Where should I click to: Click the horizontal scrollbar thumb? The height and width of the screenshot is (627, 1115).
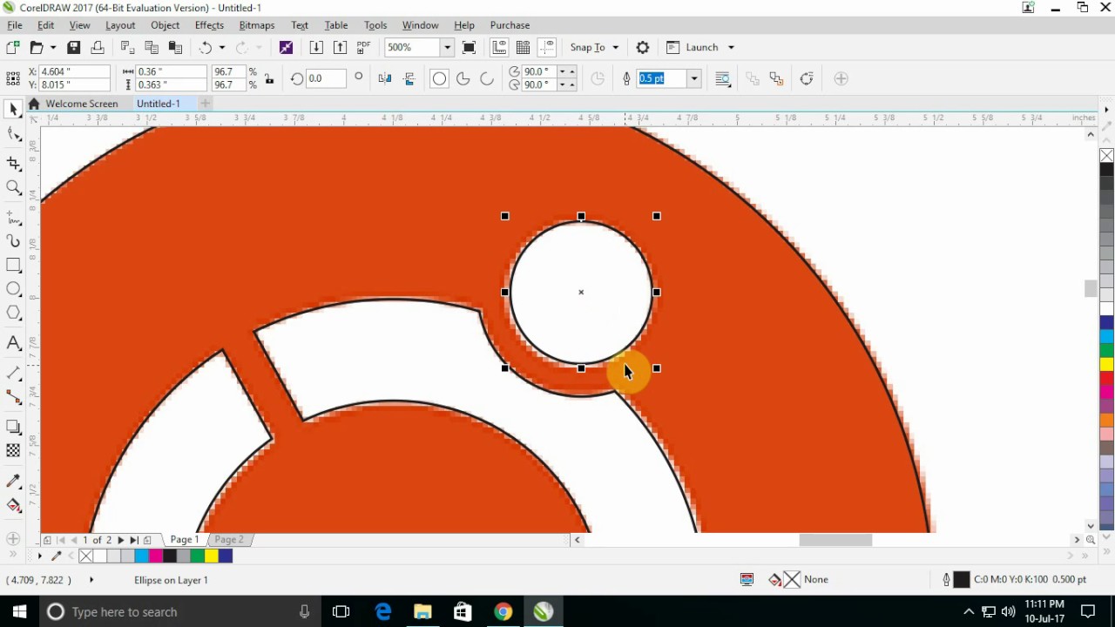835,540
